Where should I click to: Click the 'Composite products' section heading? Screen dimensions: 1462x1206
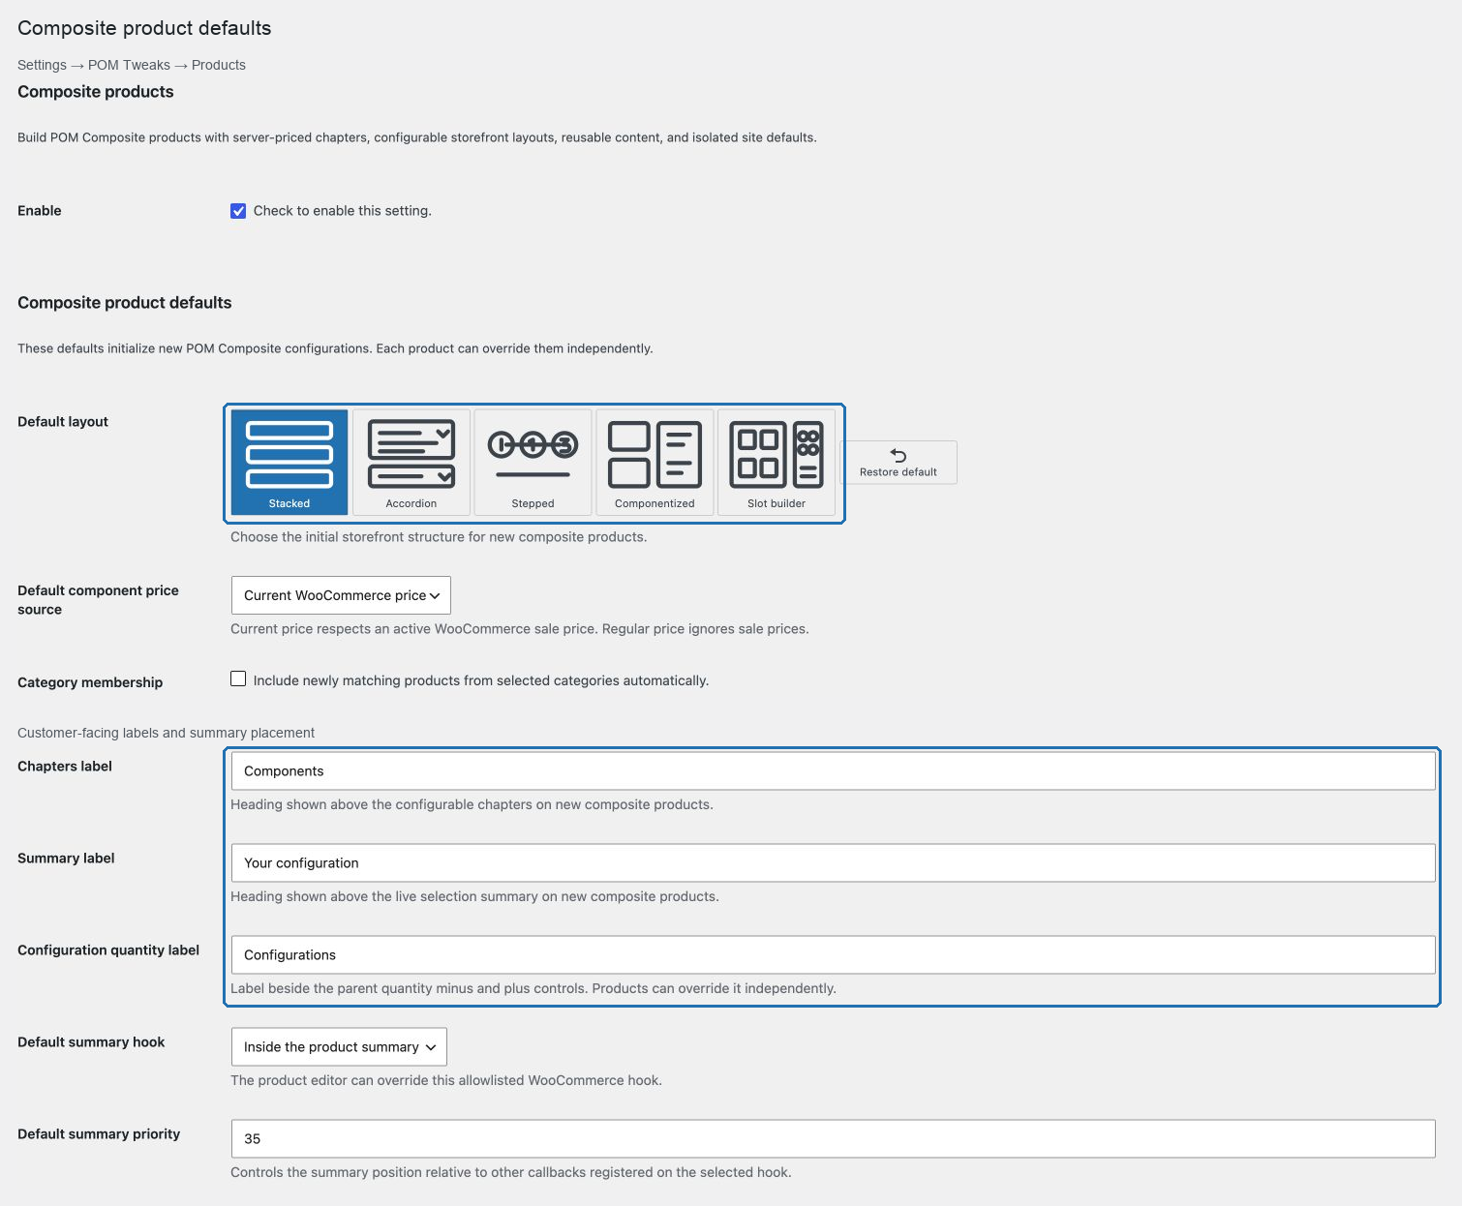[x=96, y=92]
